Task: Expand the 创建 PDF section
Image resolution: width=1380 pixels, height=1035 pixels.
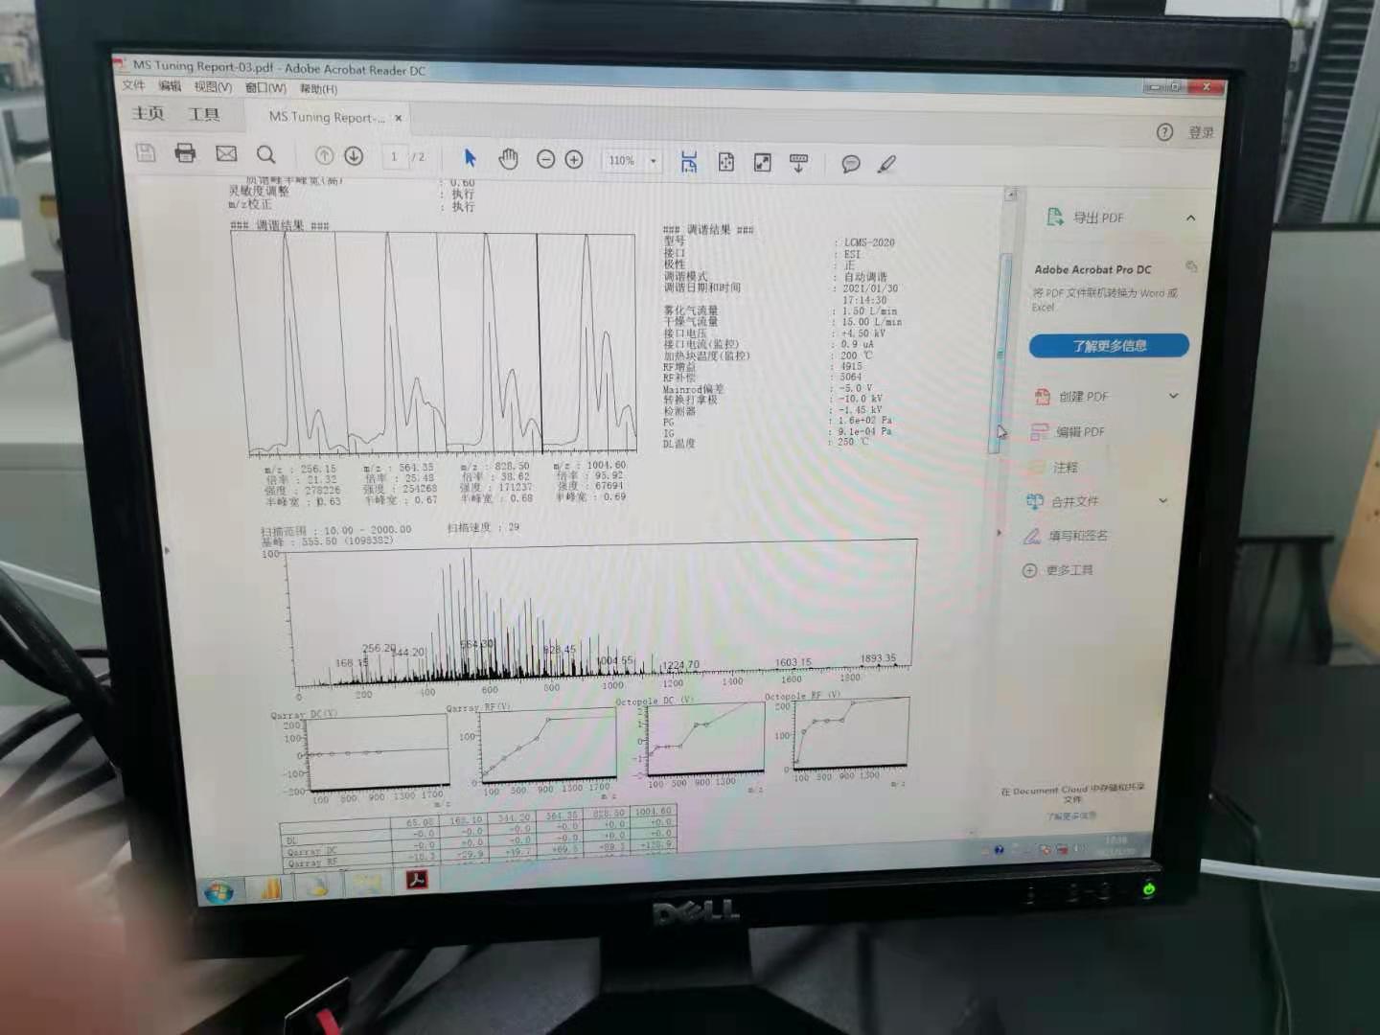Action: click(x=1173, y=396)
